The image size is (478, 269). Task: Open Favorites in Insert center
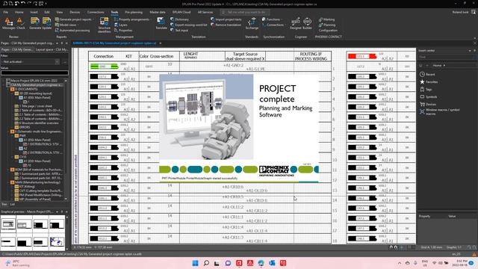pos(429,82)
